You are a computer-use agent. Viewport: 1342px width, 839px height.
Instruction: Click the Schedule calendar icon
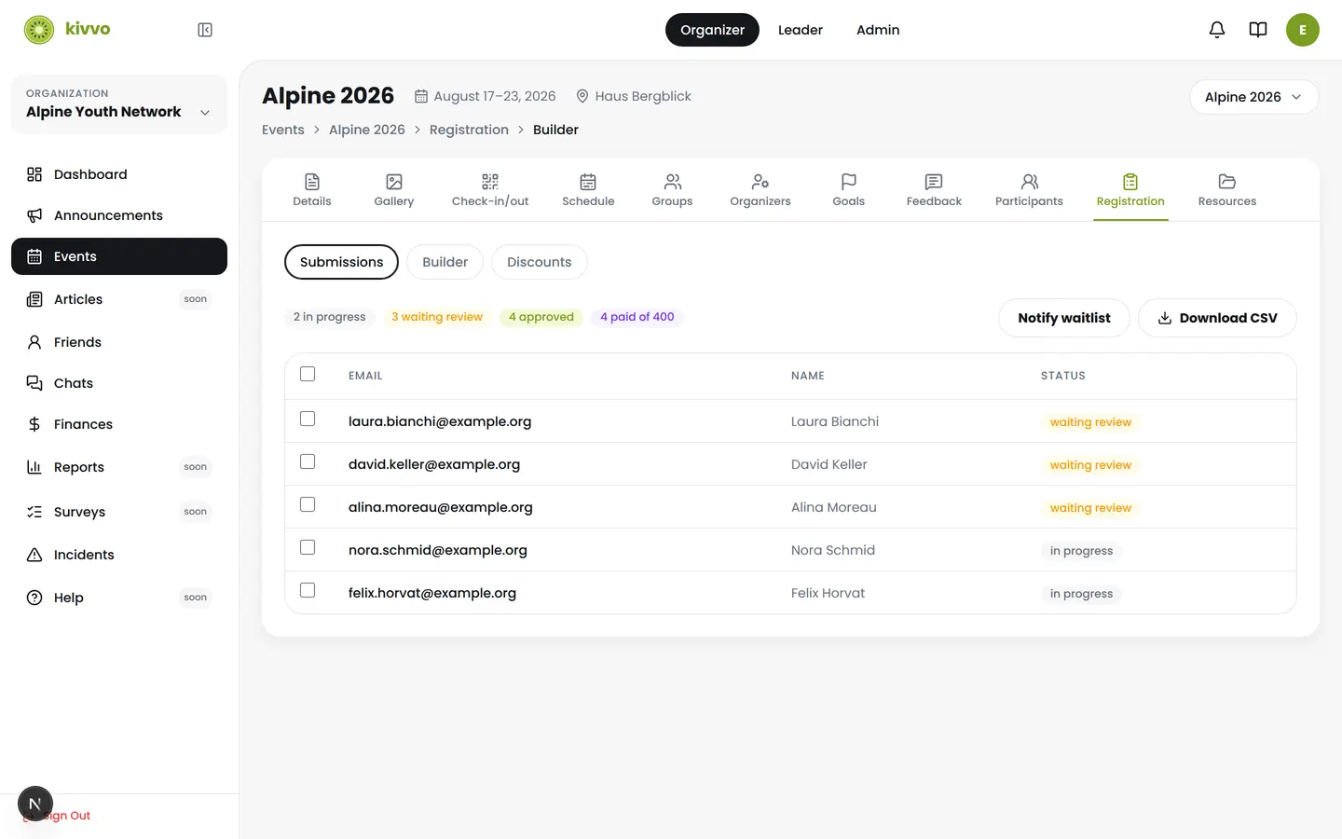[x=588, y=182]
